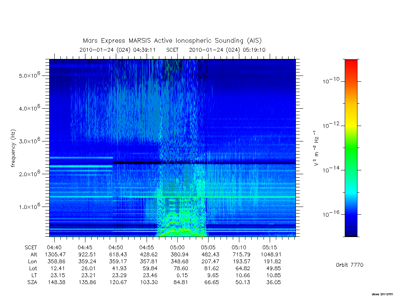This screenshot has height=296, width=394.
Task: Click the 05:15 SCET tick label
Action: click(270, 247)
